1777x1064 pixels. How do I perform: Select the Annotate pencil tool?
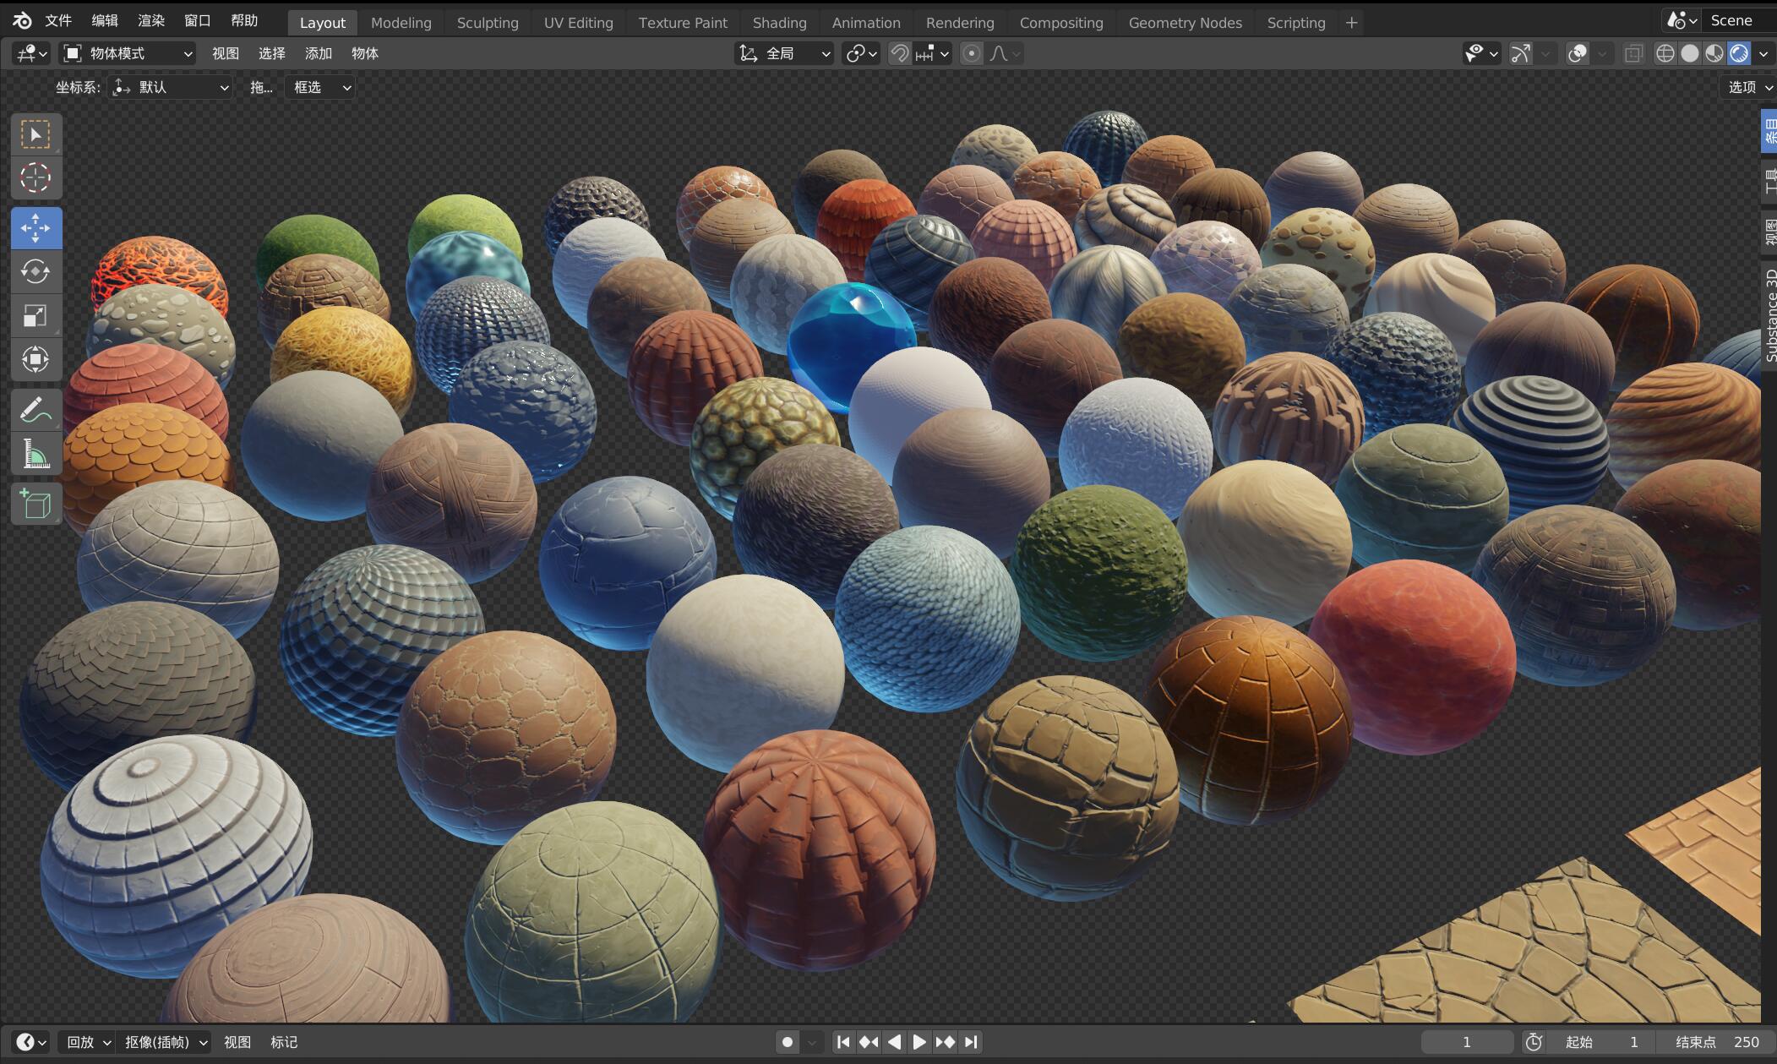35,411
